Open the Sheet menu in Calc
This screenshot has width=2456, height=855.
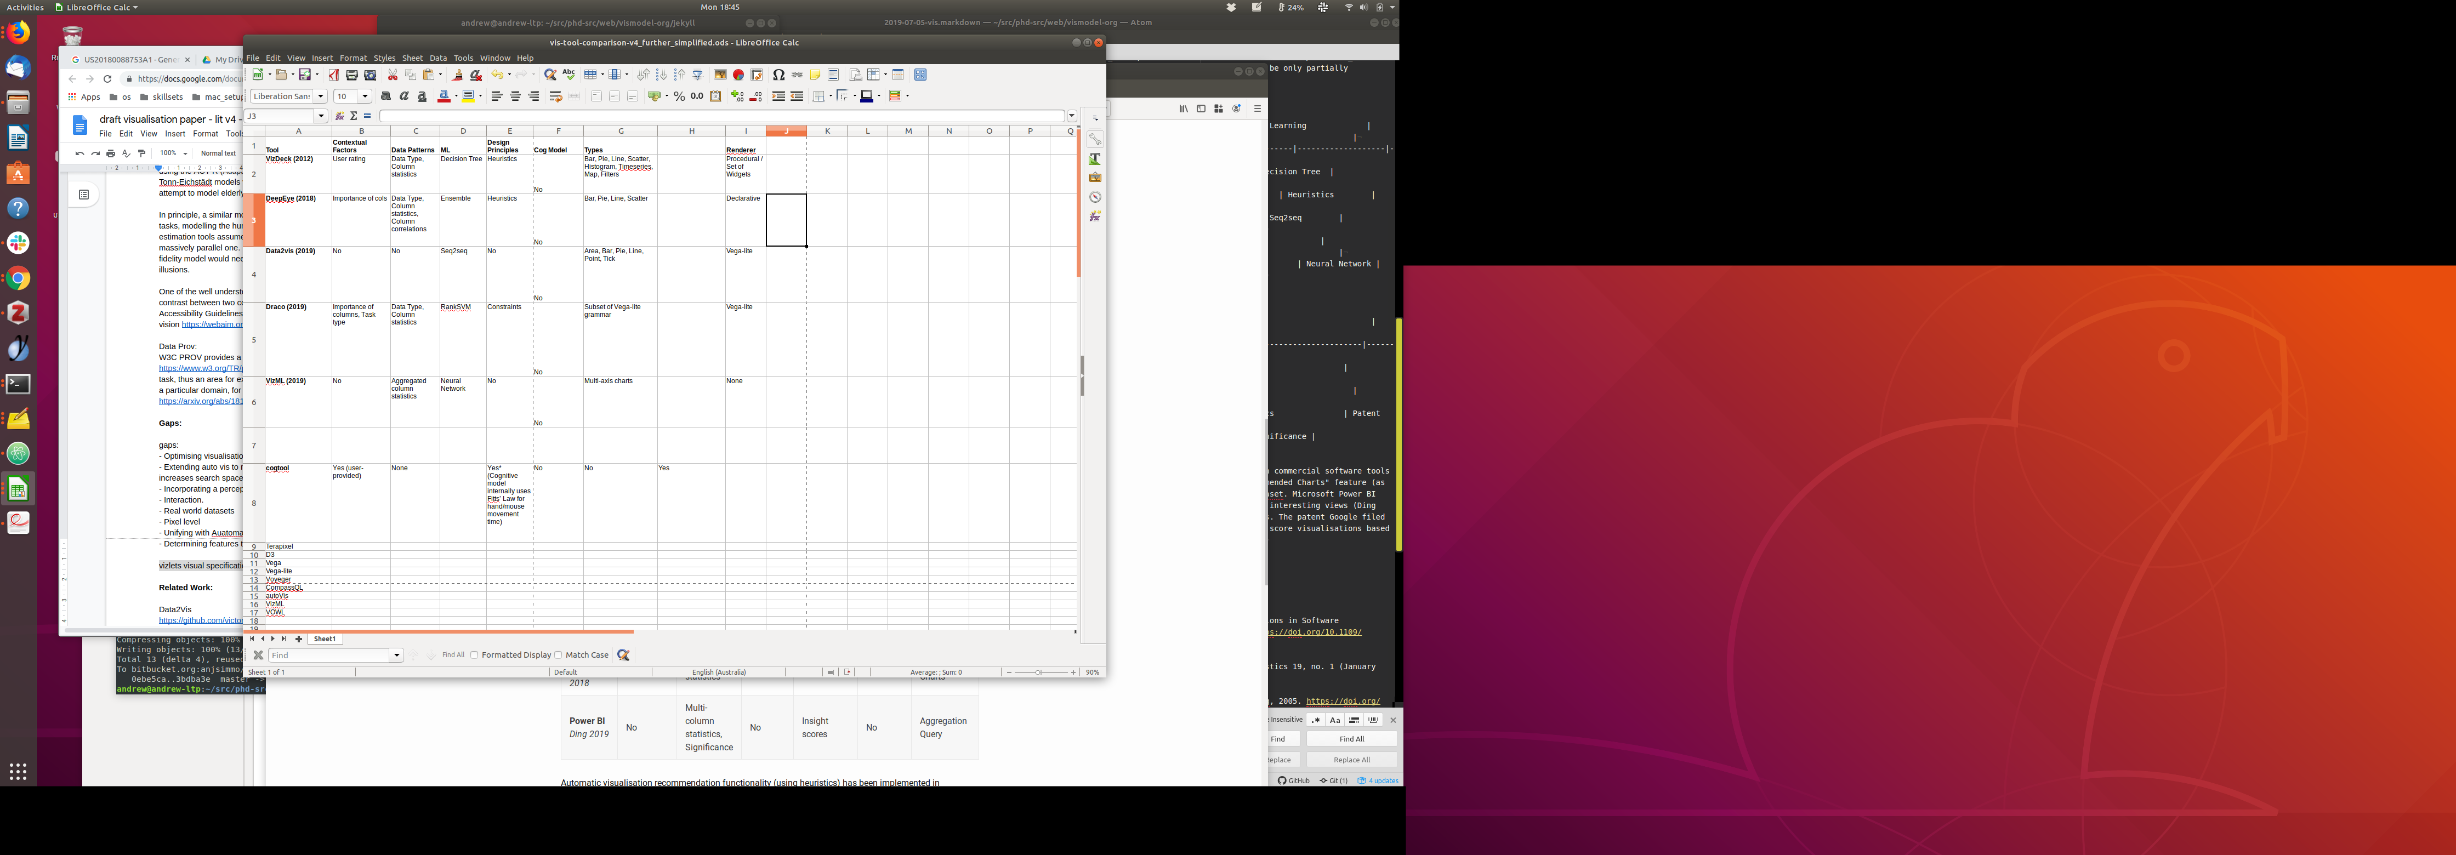[412, 58]
